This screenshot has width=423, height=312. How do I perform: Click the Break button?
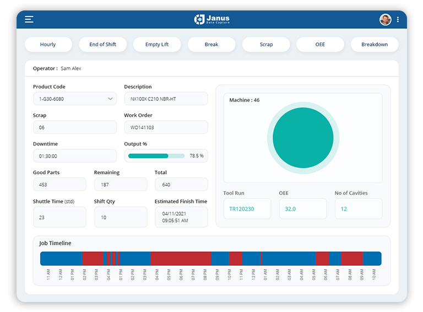[x=211, y=45]
